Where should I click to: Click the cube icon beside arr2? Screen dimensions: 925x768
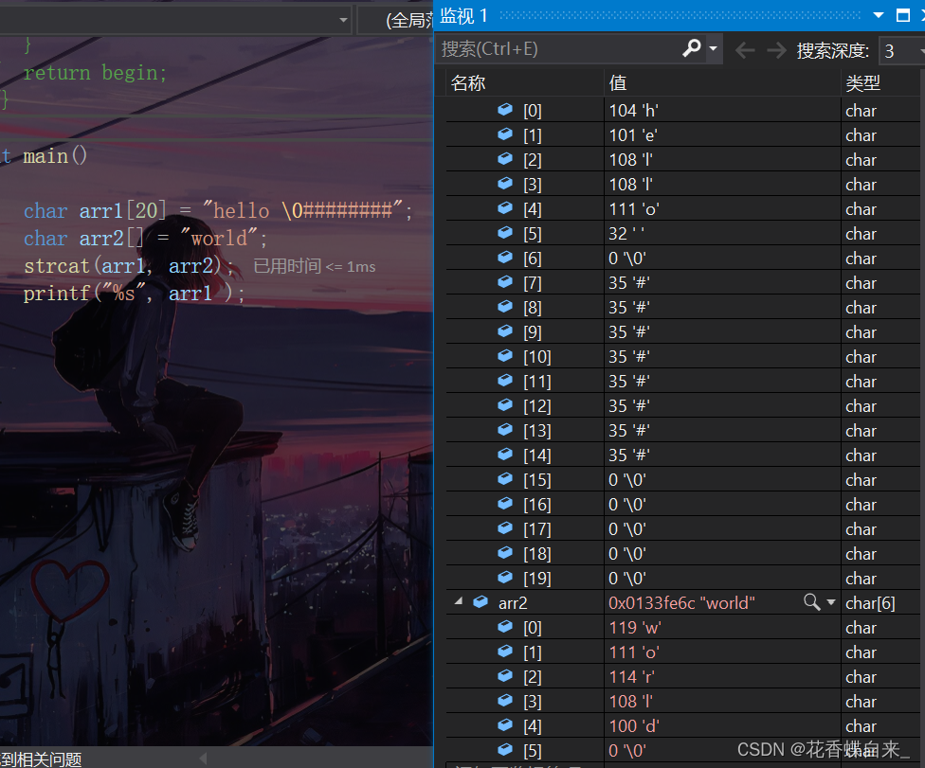[481, 601]
